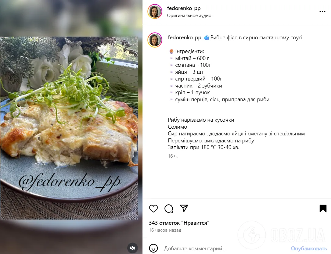Click the Опубликовать button
This screenshot has width=331, height=254.
(x=309, y=249)
